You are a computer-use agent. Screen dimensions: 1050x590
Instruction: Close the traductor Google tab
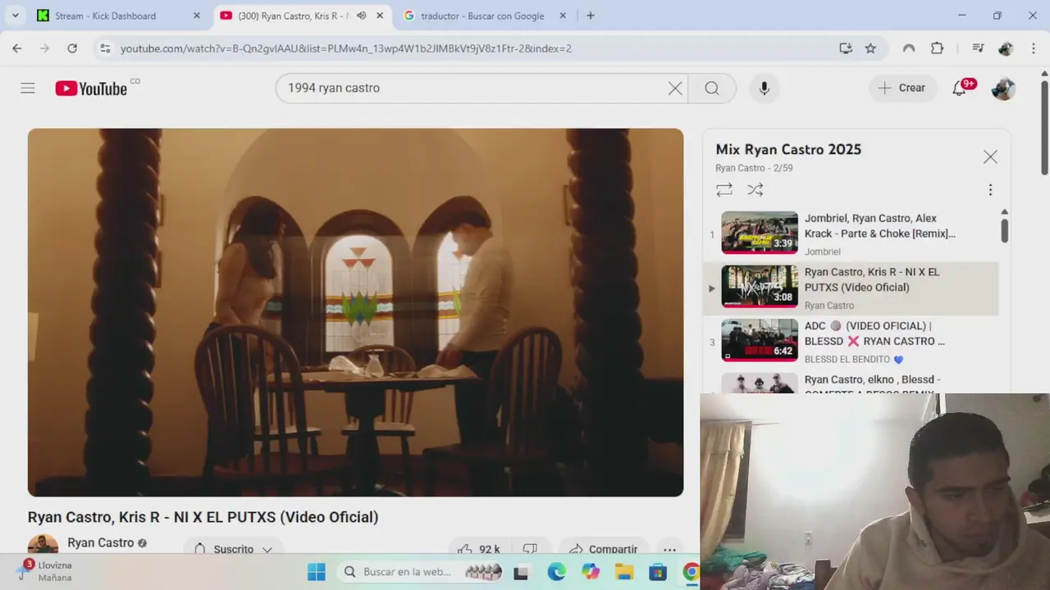point(563,16)
